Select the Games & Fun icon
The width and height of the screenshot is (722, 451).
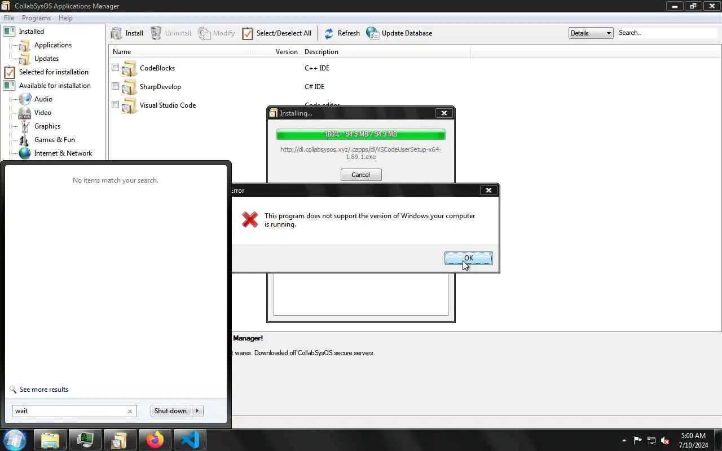[x=25, y=140]
